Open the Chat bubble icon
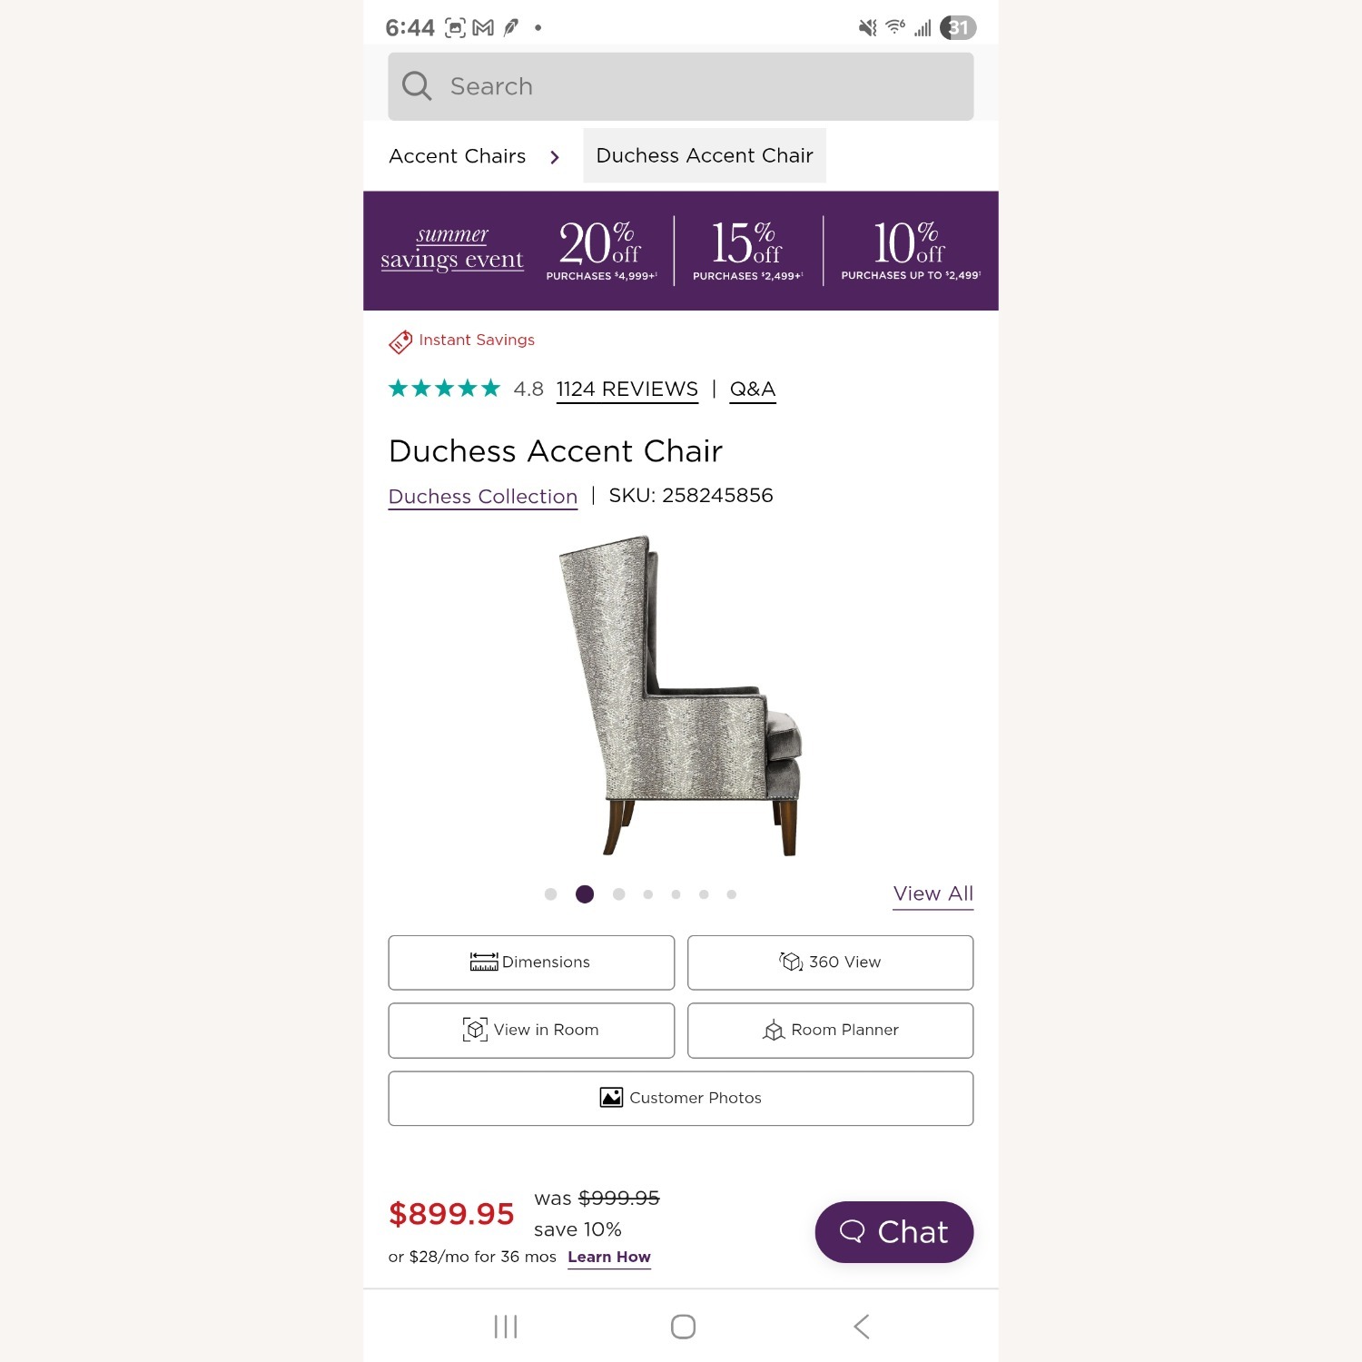 coord(854,1232)
